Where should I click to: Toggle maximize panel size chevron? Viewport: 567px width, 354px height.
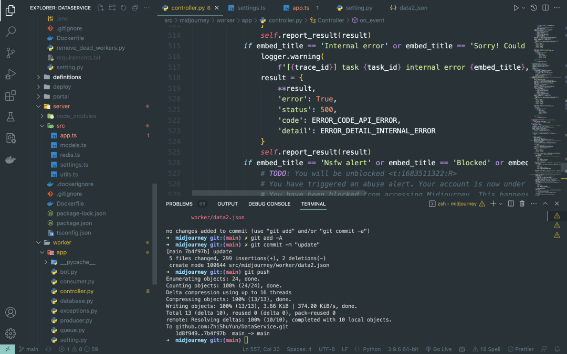pos(545,203)
